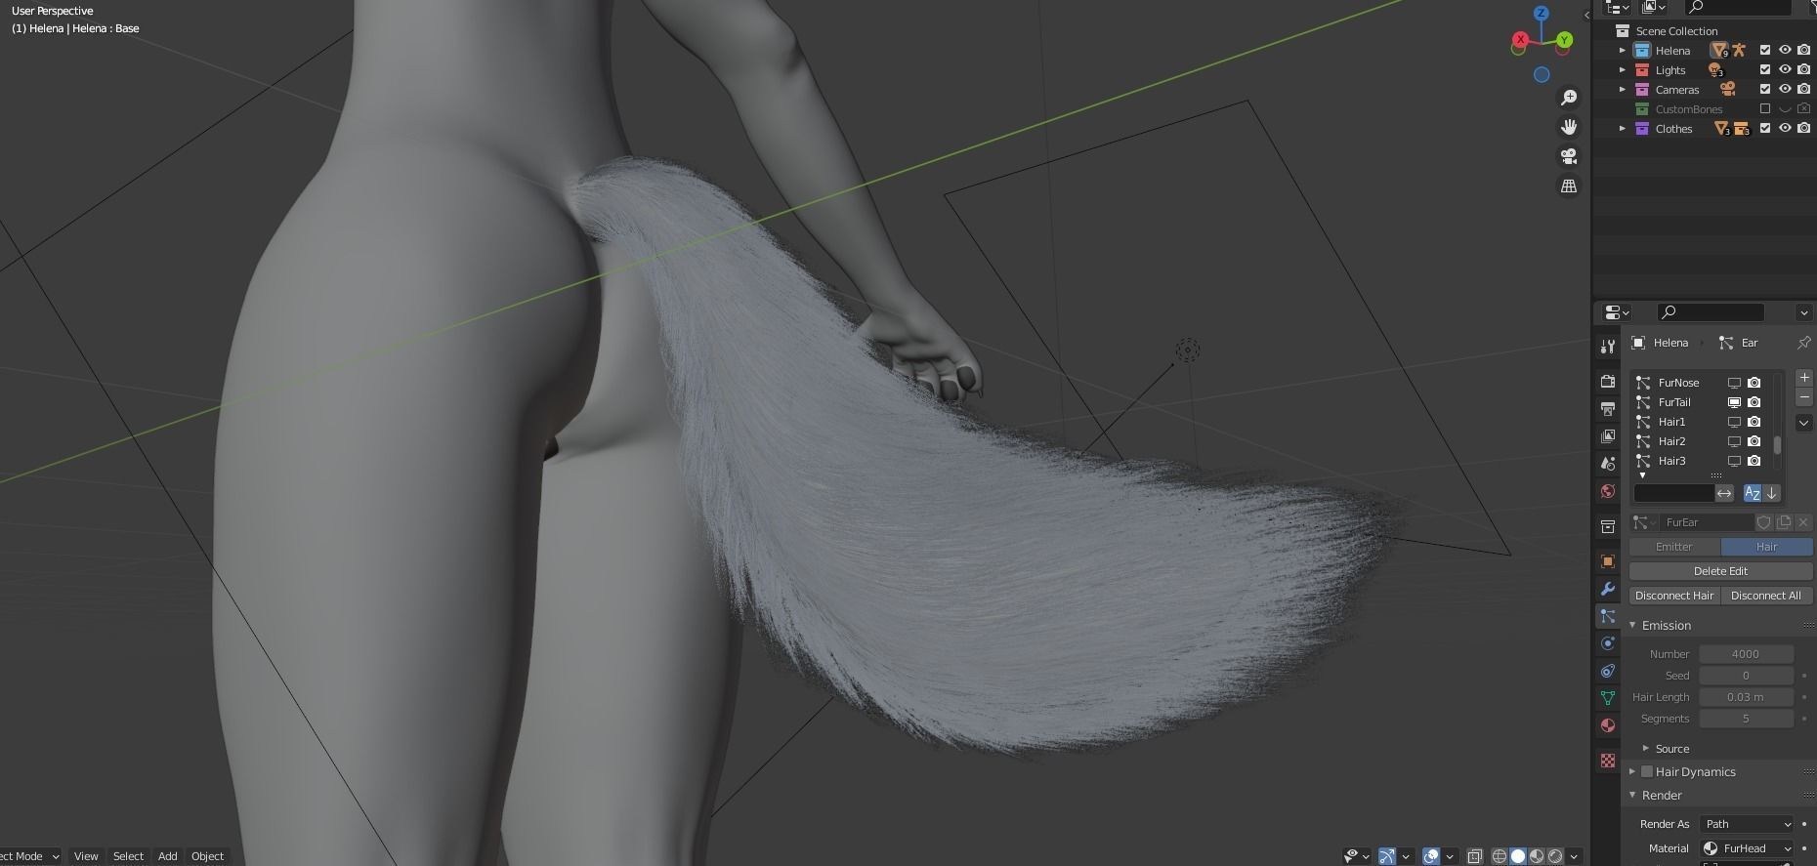Open the Object Constraints tab icon
The height and width of the screenshot is (866, 1817).
1608,671
